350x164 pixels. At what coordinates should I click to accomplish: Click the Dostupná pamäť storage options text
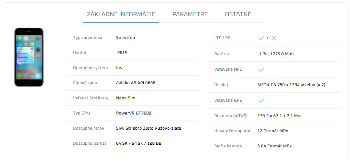[x=139, y=143]
